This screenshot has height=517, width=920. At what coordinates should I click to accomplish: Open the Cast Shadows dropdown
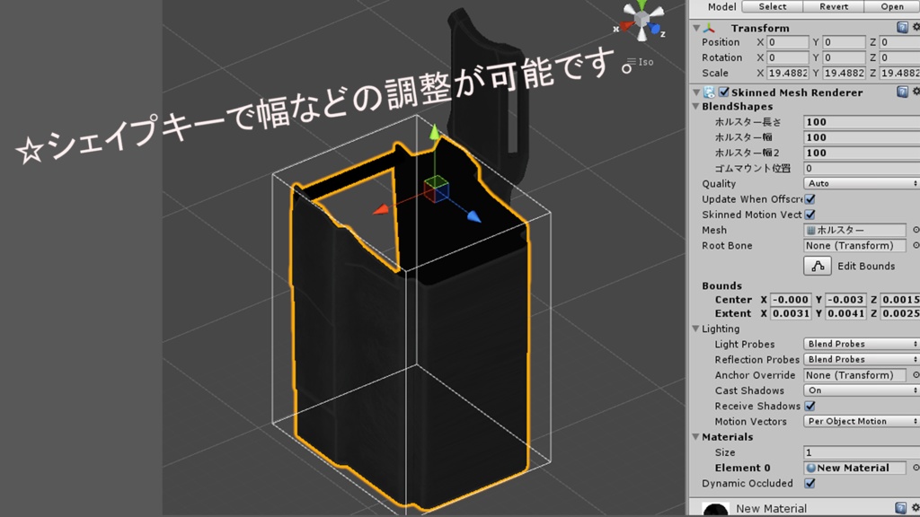point(858,390)
